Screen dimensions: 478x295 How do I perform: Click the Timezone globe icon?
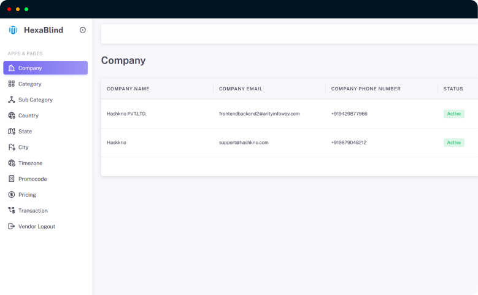[12, 163]
